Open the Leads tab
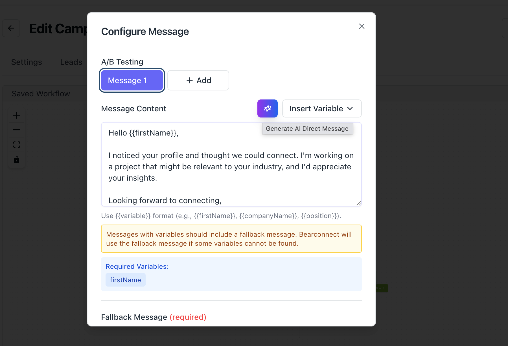508x346 pixels. click(71, 62)
